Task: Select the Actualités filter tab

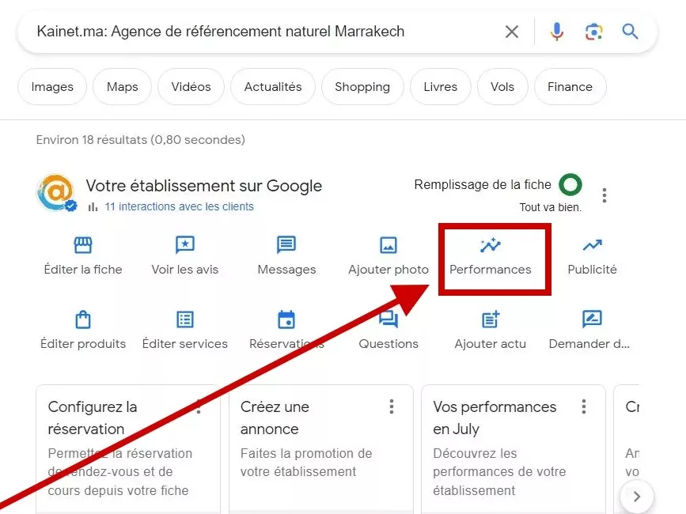Action: (272, 86)
